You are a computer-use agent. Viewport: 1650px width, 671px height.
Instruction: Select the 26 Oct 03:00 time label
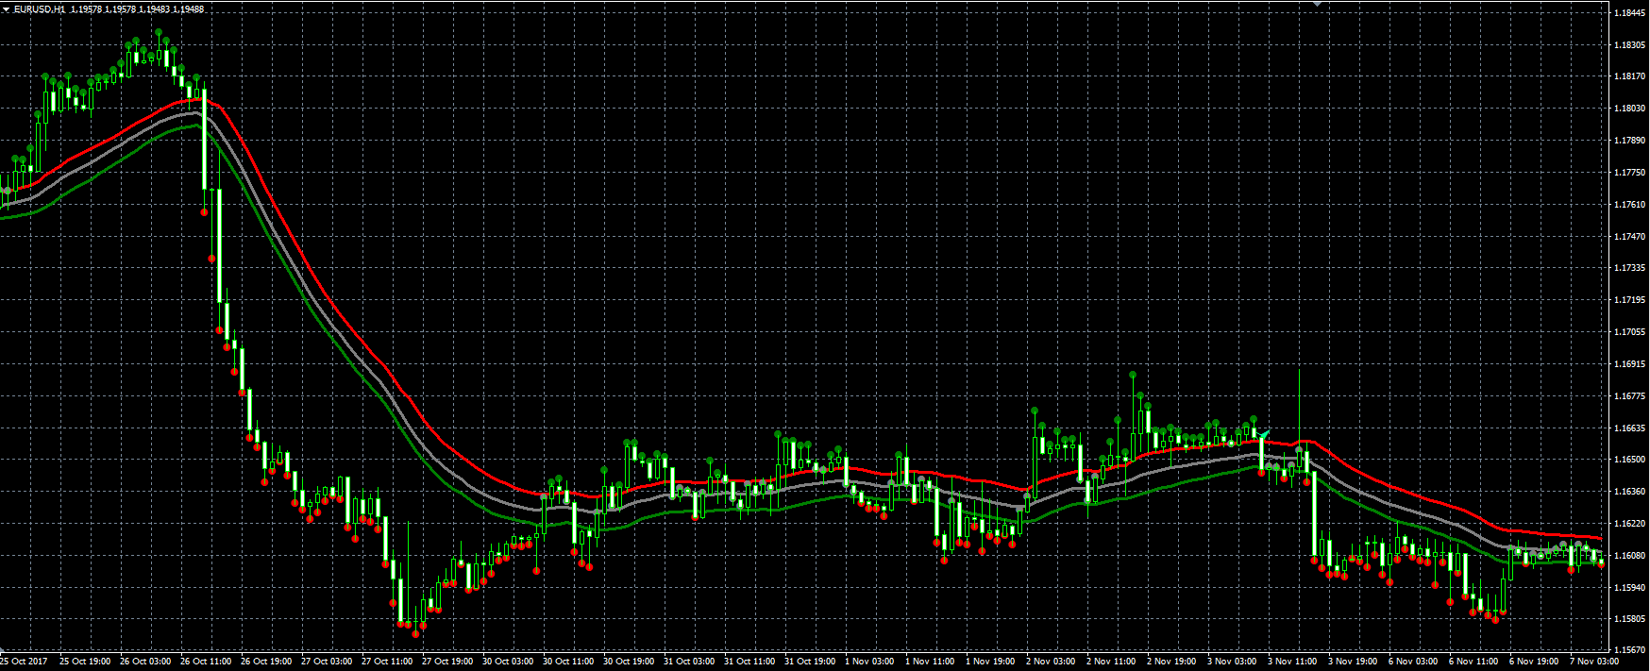(145, 662)
